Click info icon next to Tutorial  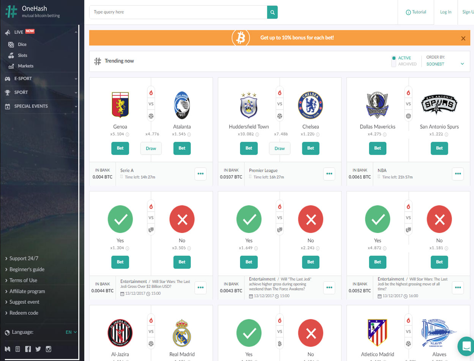pyautogui.click(x=408, y=12)
